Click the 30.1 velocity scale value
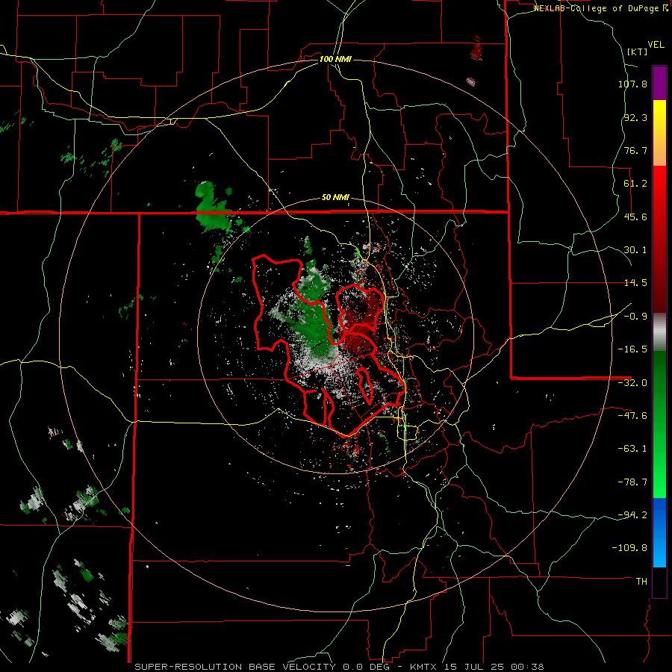Viewport: 672px width, 672px height. pyautogui.click(x=635, y=250)
